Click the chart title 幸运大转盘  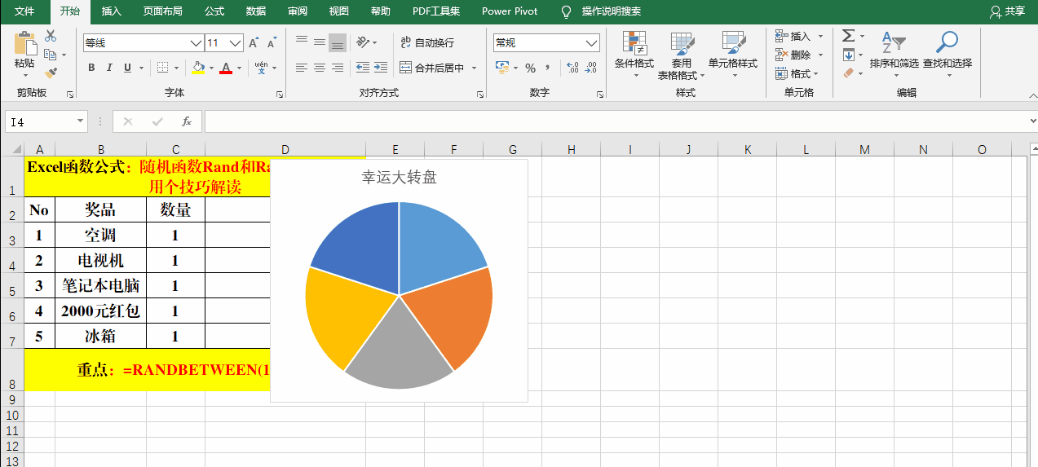[399, 177]
